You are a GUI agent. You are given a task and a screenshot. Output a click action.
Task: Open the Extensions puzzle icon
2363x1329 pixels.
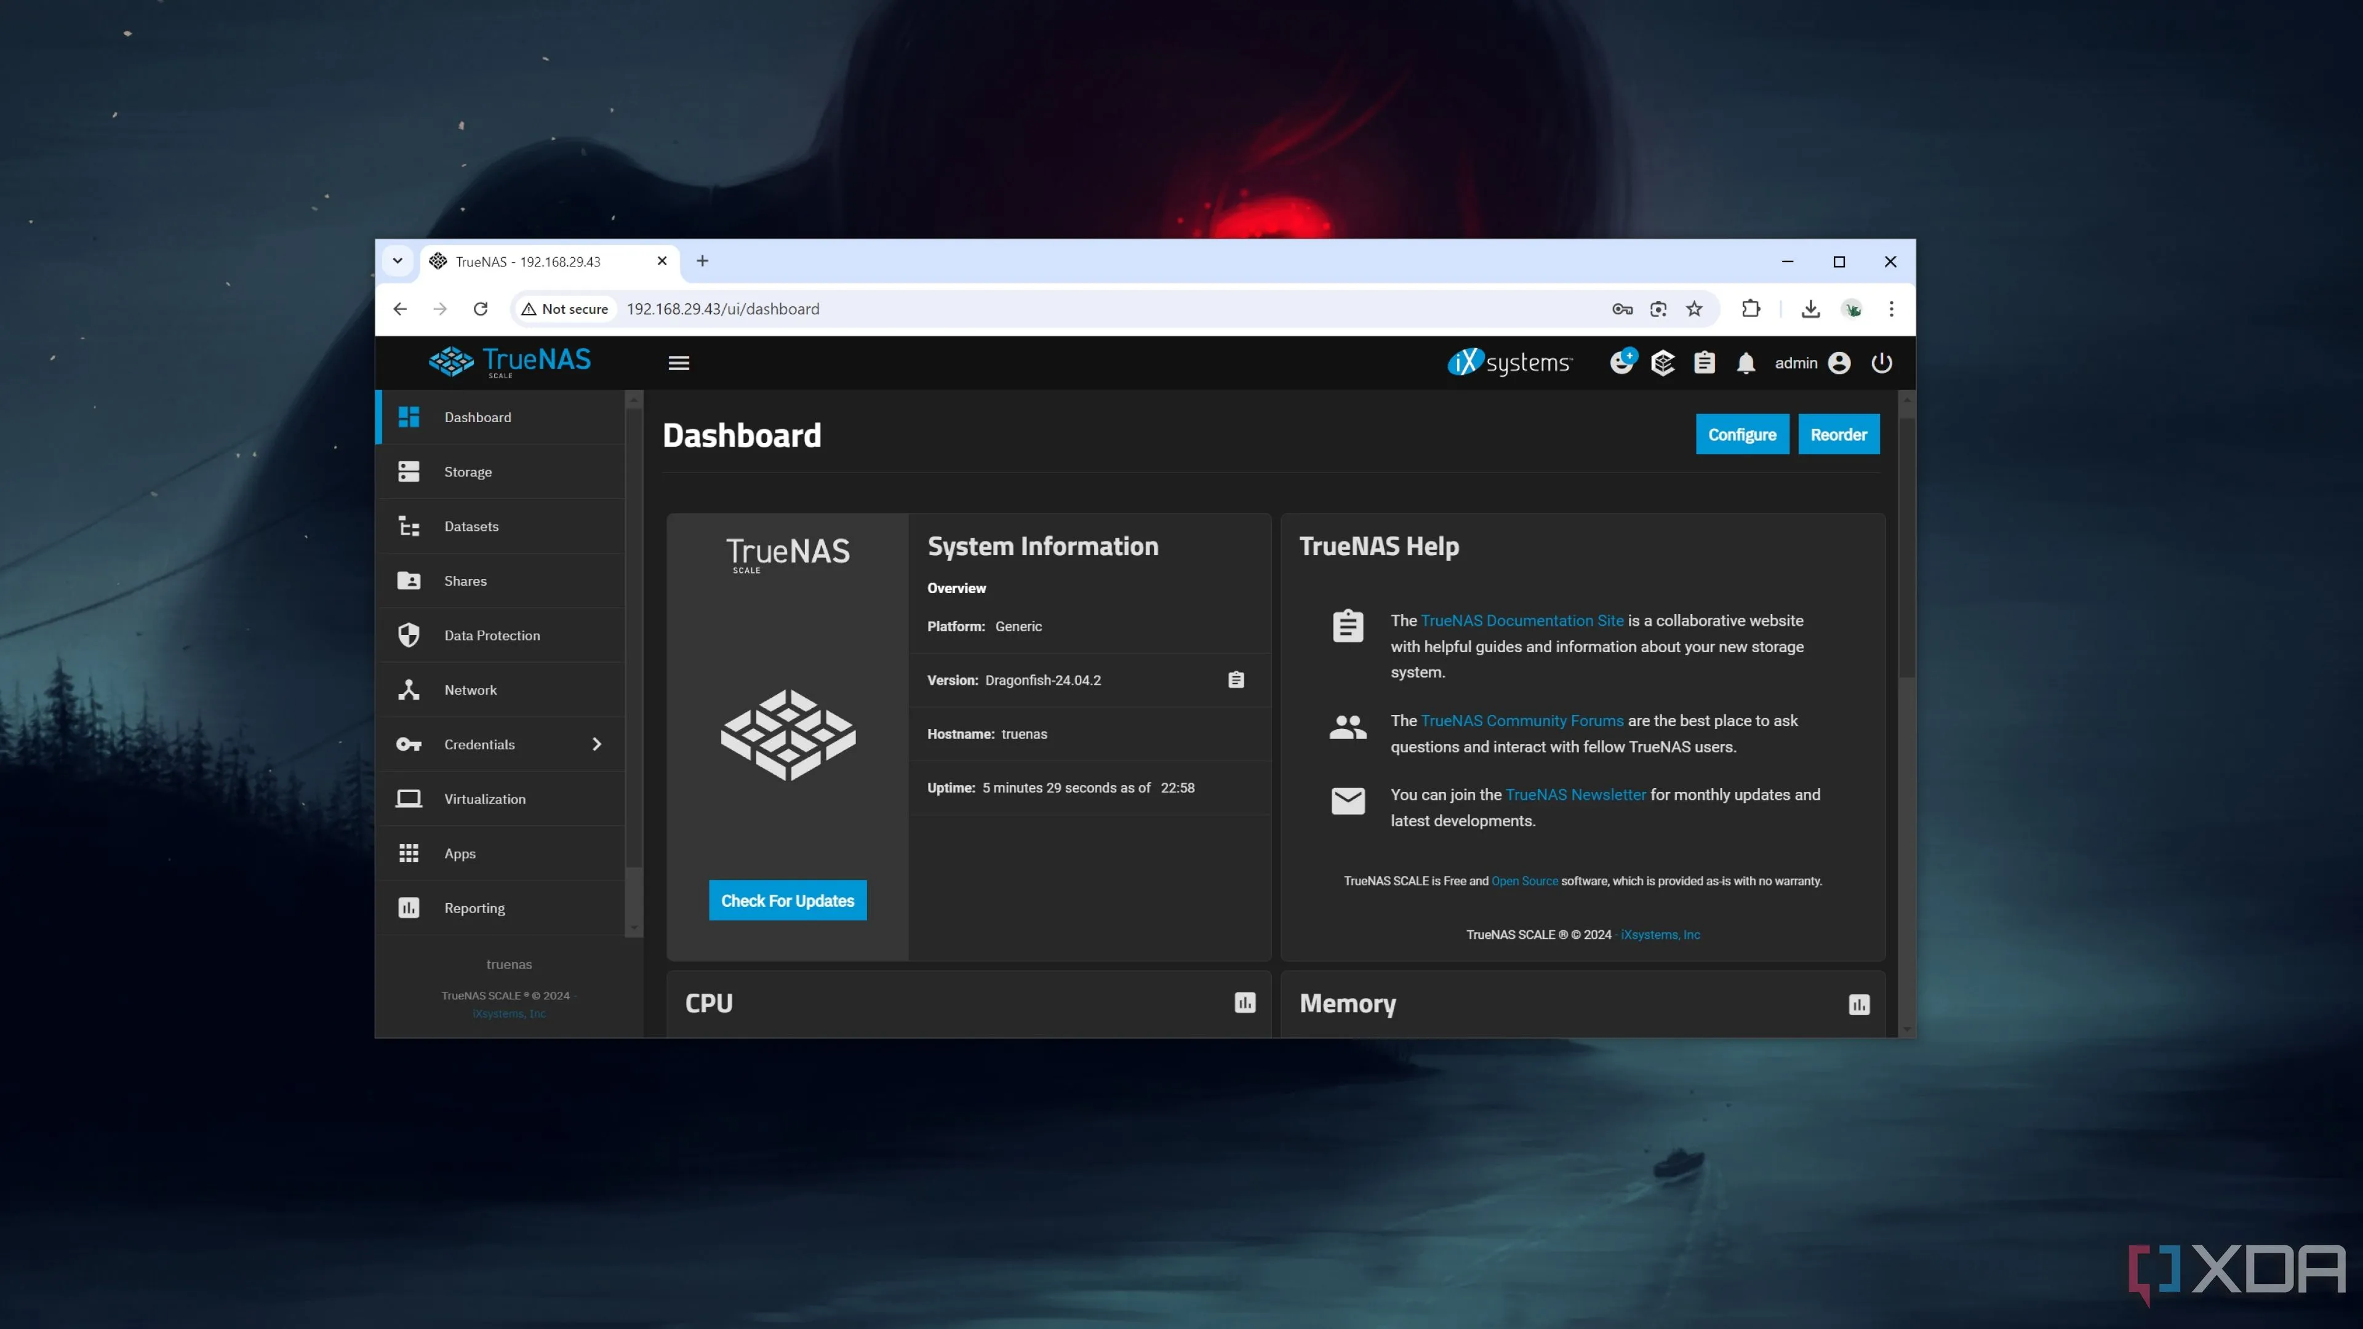[x=1750, y=309]
